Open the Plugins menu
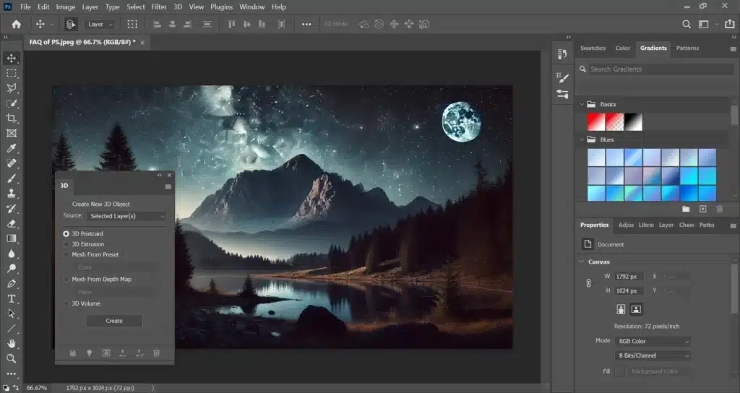The height and width of the screenshot is (393, 740). coord(221,7)
